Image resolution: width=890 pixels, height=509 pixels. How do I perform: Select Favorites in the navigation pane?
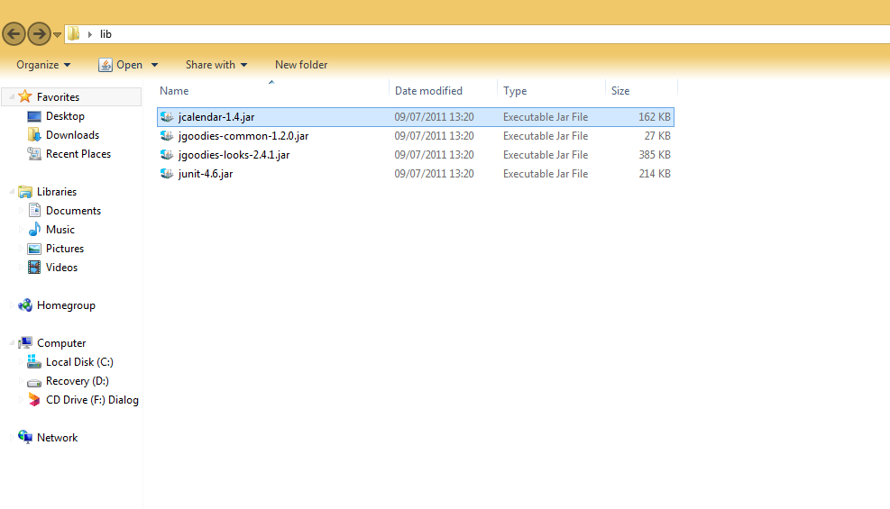point(58,97)
